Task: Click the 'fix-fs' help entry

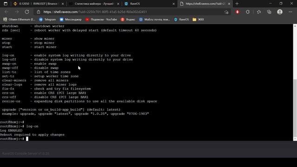Action: [8, 89]
